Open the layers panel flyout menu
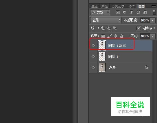 coord(154,6)
